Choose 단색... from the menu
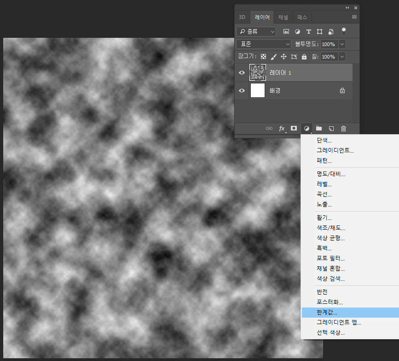 [x=350, y=140]
